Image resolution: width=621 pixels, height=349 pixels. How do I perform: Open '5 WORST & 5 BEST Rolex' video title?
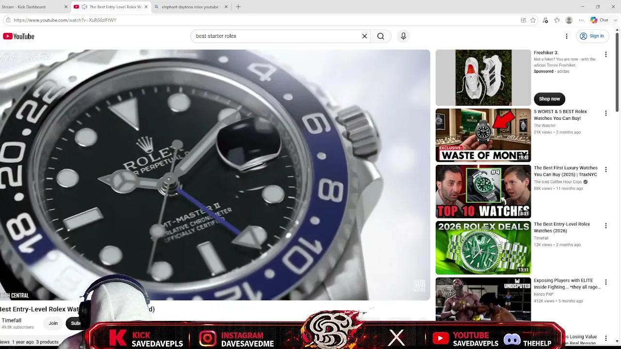560,115
